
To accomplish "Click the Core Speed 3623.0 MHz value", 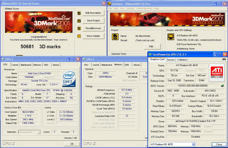I will point(28,112).
